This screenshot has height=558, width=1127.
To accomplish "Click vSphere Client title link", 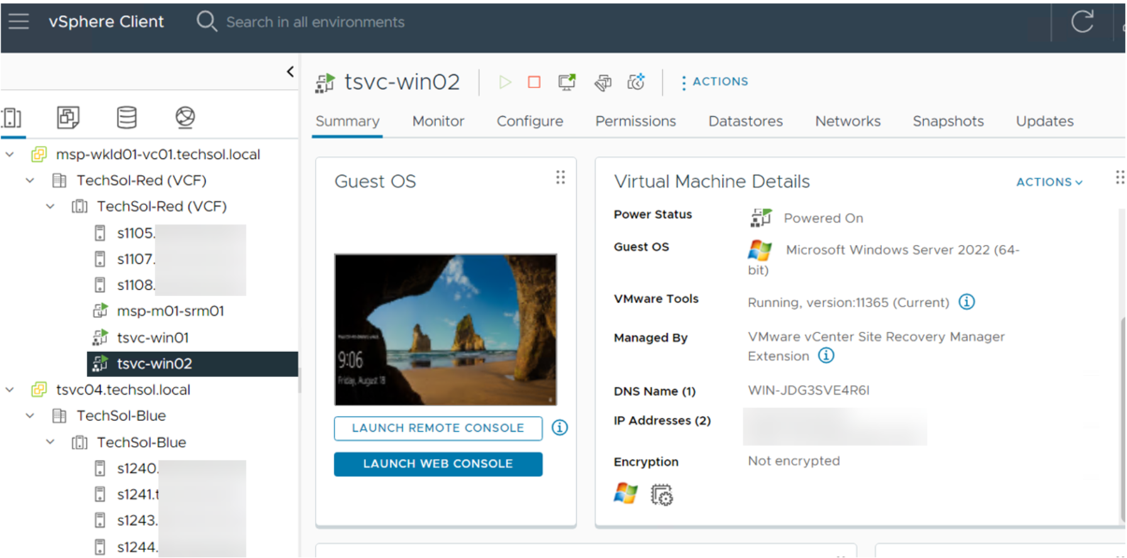I will click(106, 22).
